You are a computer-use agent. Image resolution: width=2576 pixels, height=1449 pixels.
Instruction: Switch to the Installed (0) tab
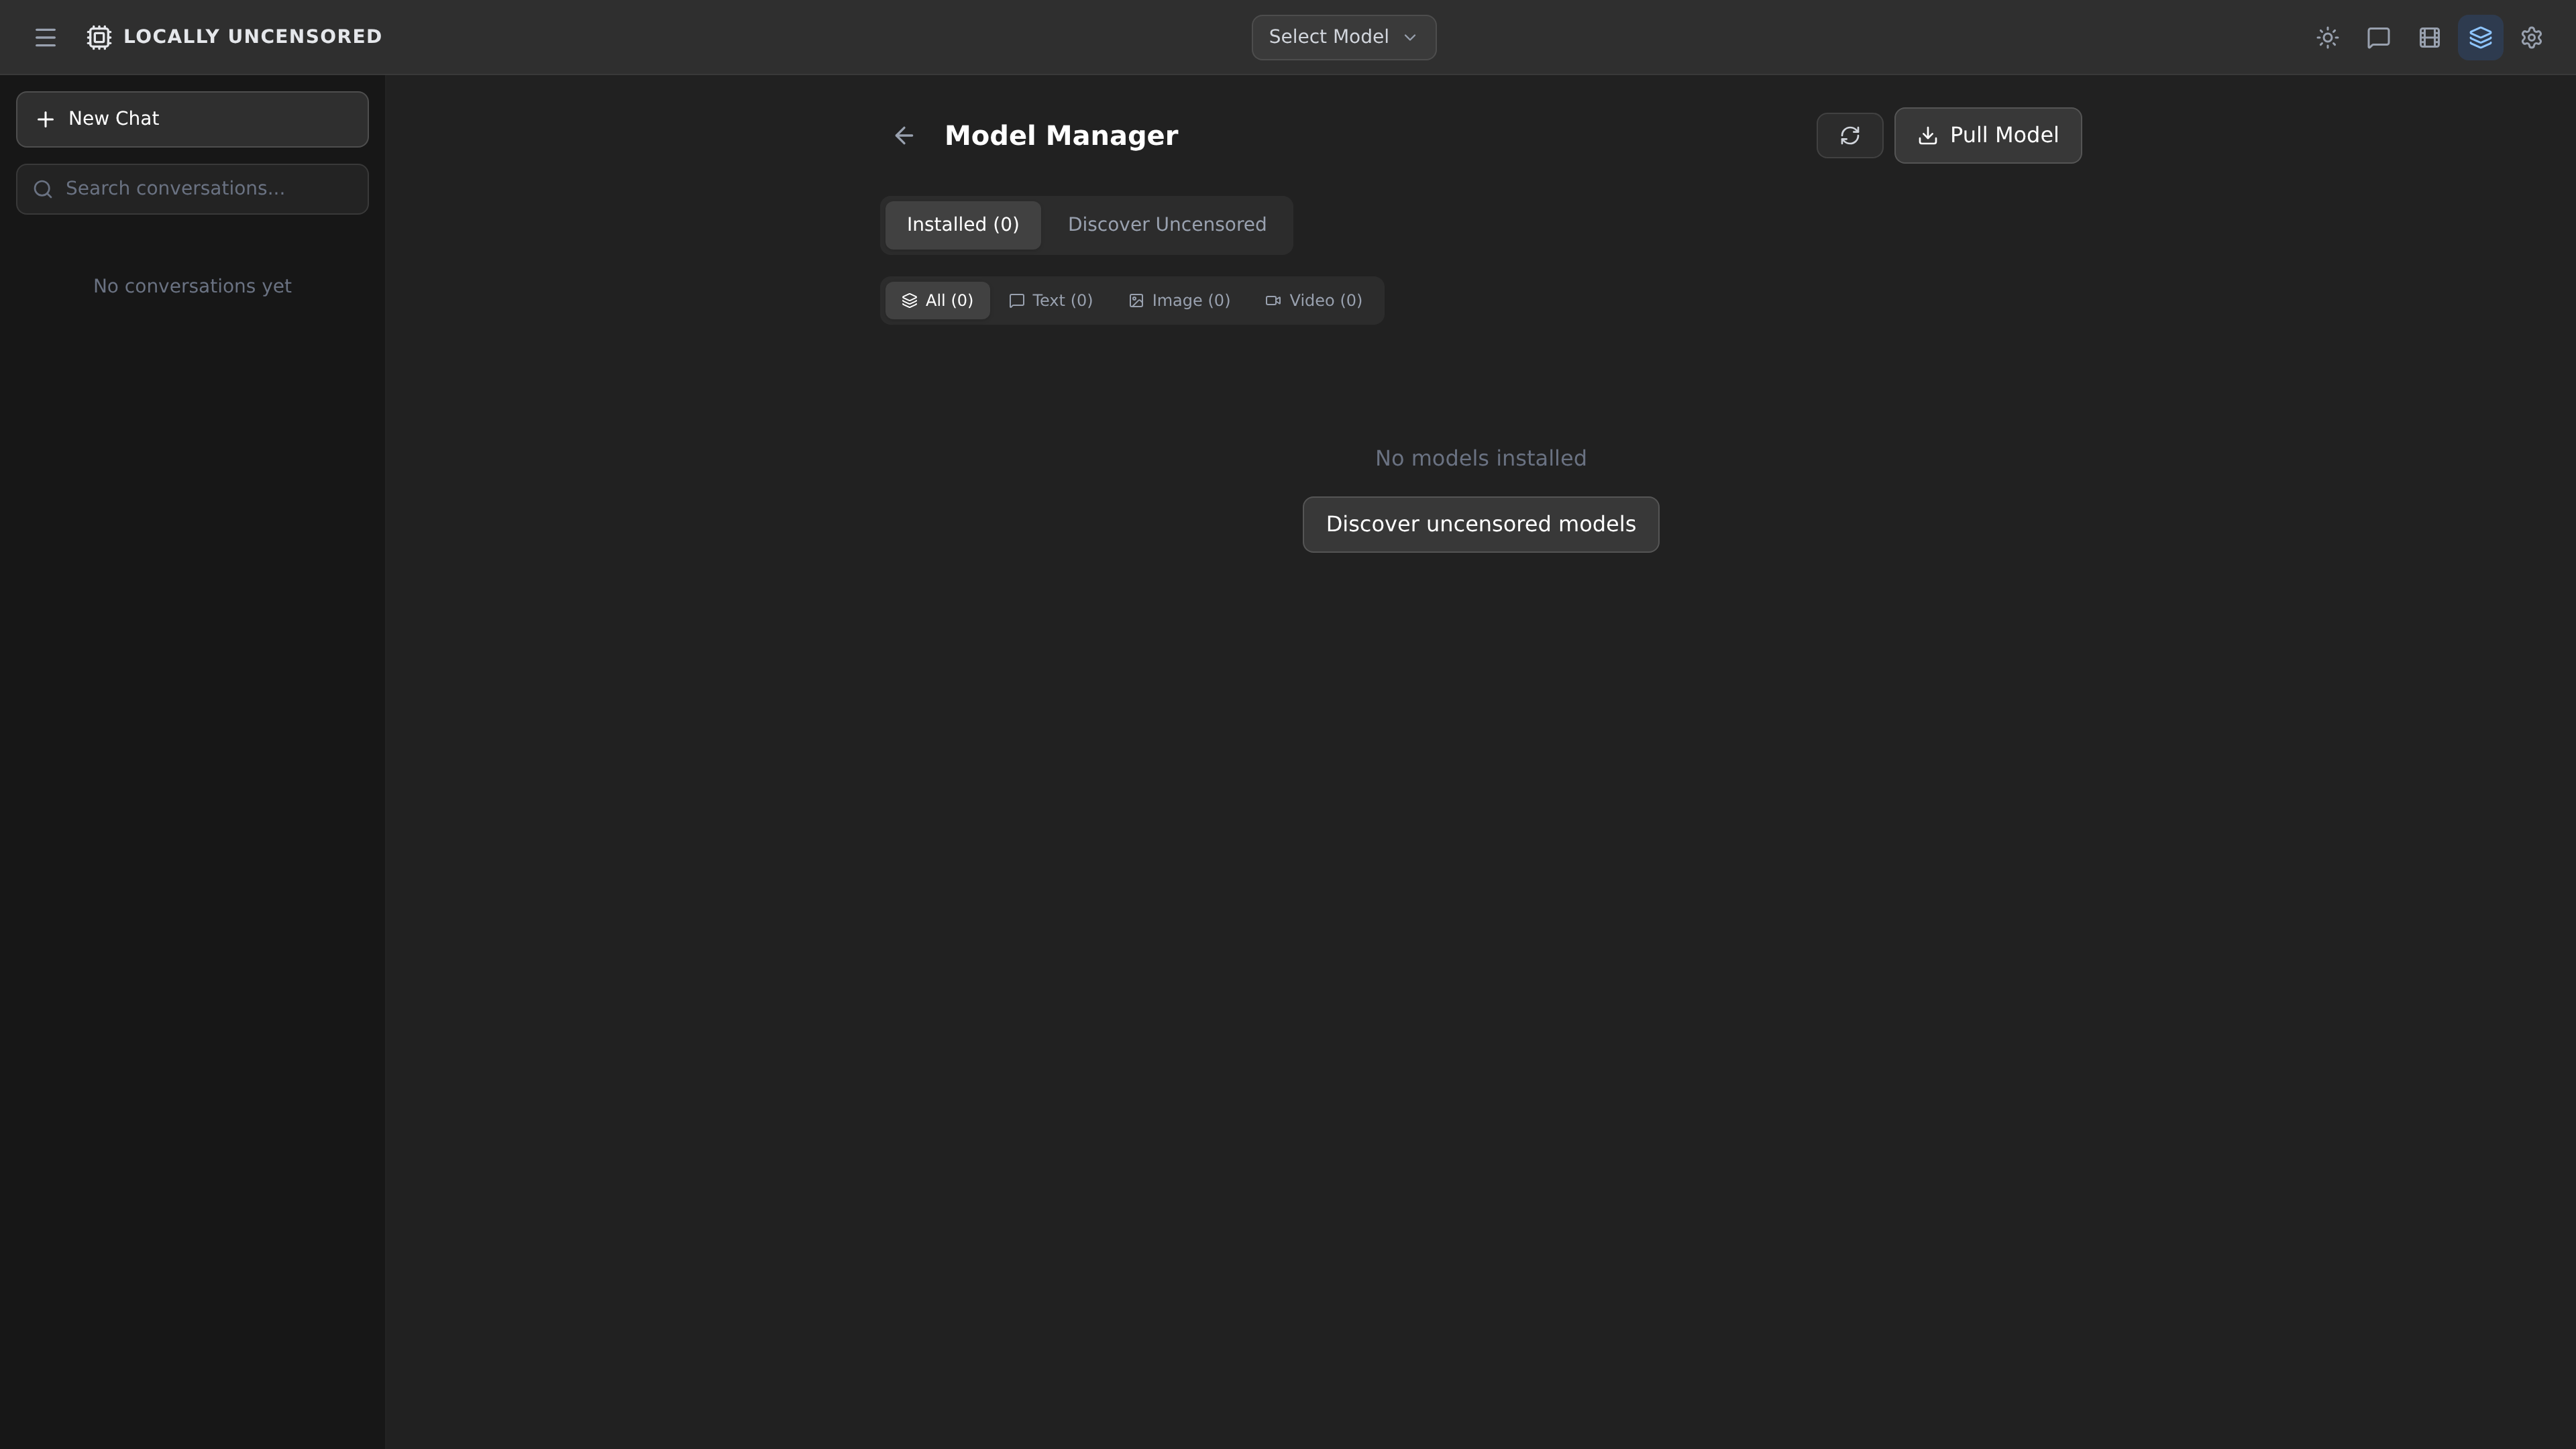[x=962, y=224]
